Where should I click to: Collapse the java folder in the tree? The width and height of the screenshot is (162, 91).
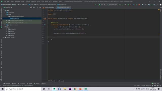coord(5,14)
